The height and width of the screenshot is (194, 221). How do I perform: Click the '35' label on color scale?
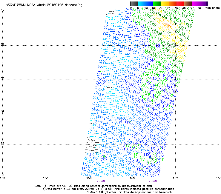[184, 8]
